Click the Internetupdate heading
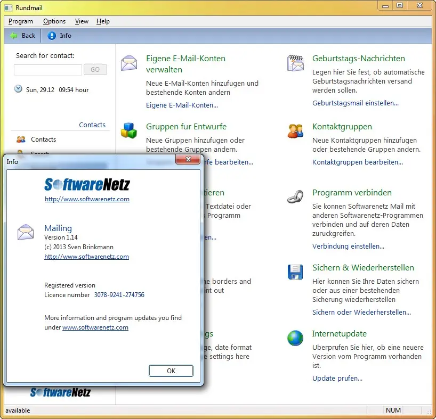 pyautogui.click(x=339, y=334)
